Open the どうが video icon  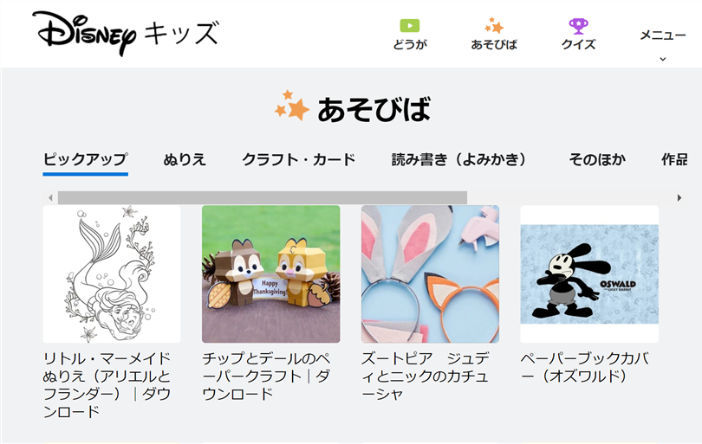pos(410,25)
